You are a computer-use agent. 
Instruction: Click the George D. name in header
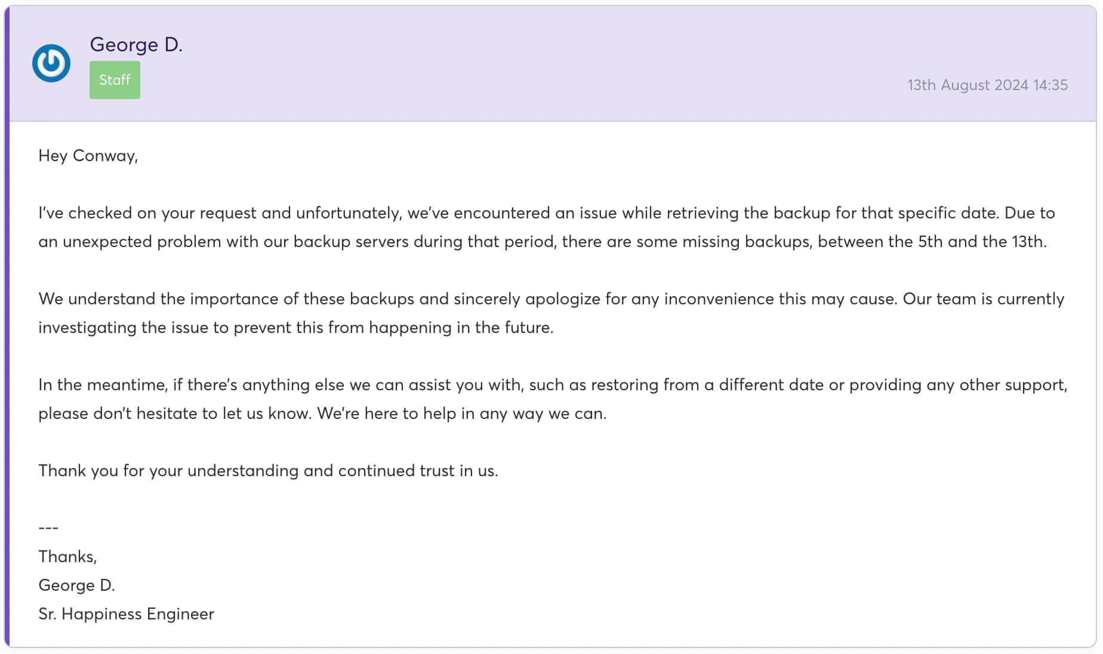point(136,45)
